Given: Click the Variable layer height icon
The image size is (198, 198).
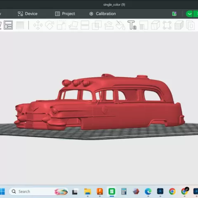Looking at the screenshot, I should tap(20, 25).
